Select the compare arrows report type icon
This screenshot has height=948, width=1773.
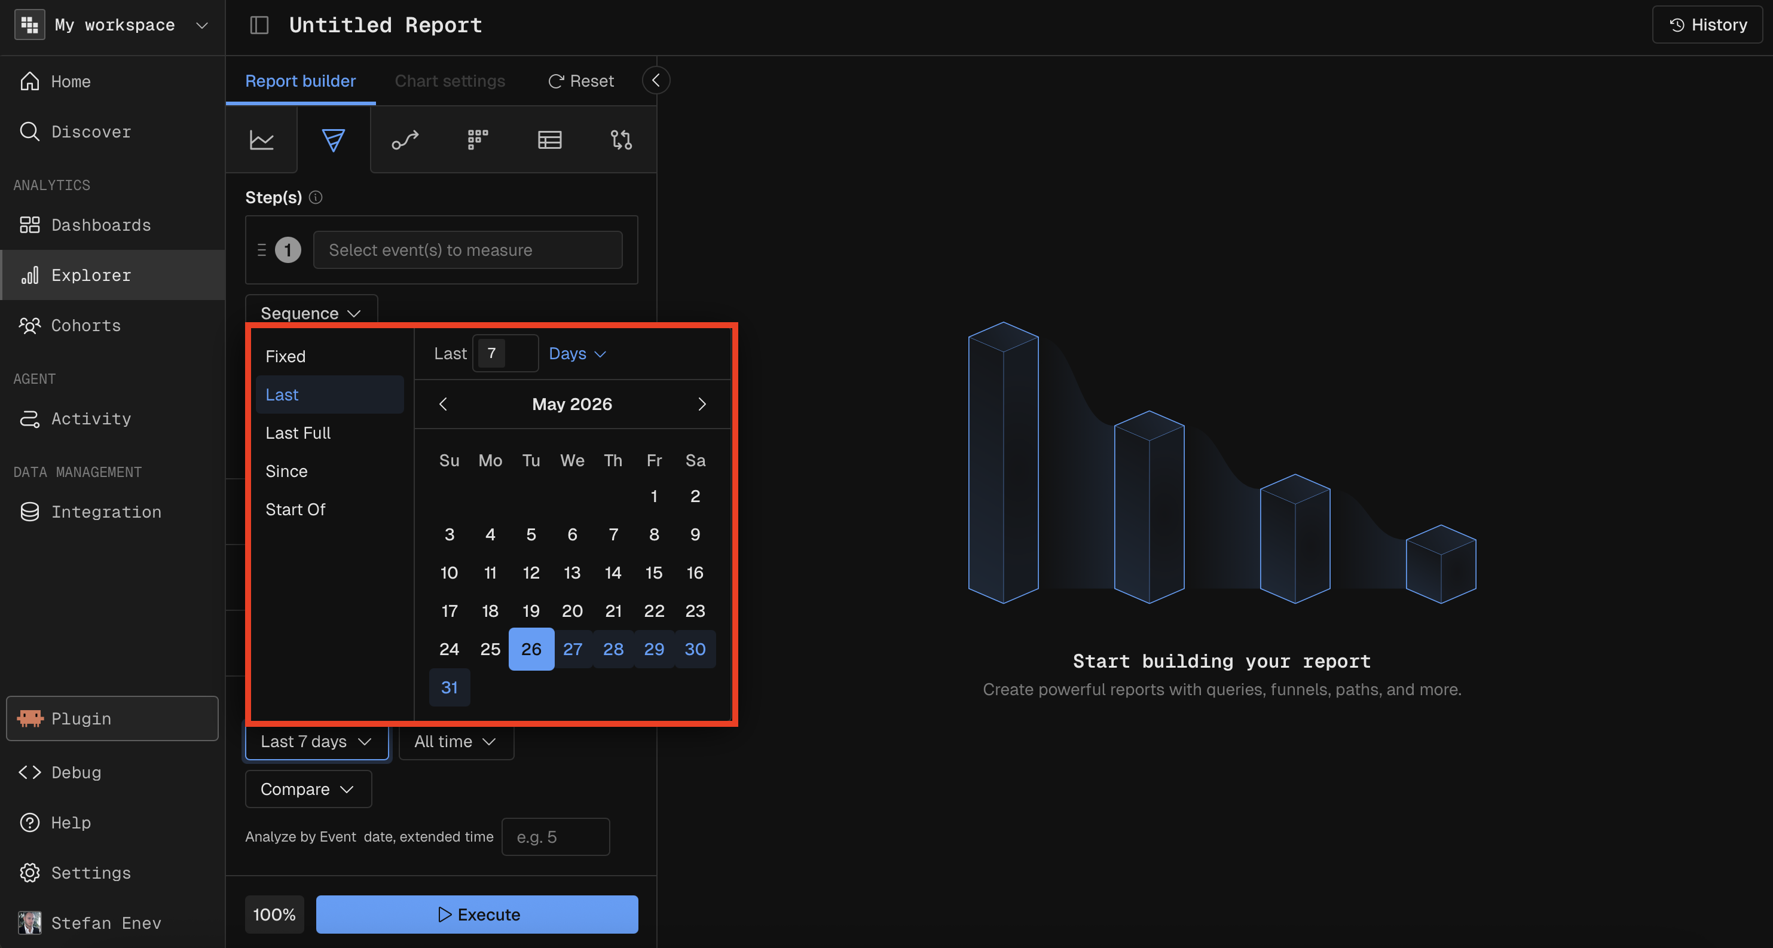click(622, 140)
